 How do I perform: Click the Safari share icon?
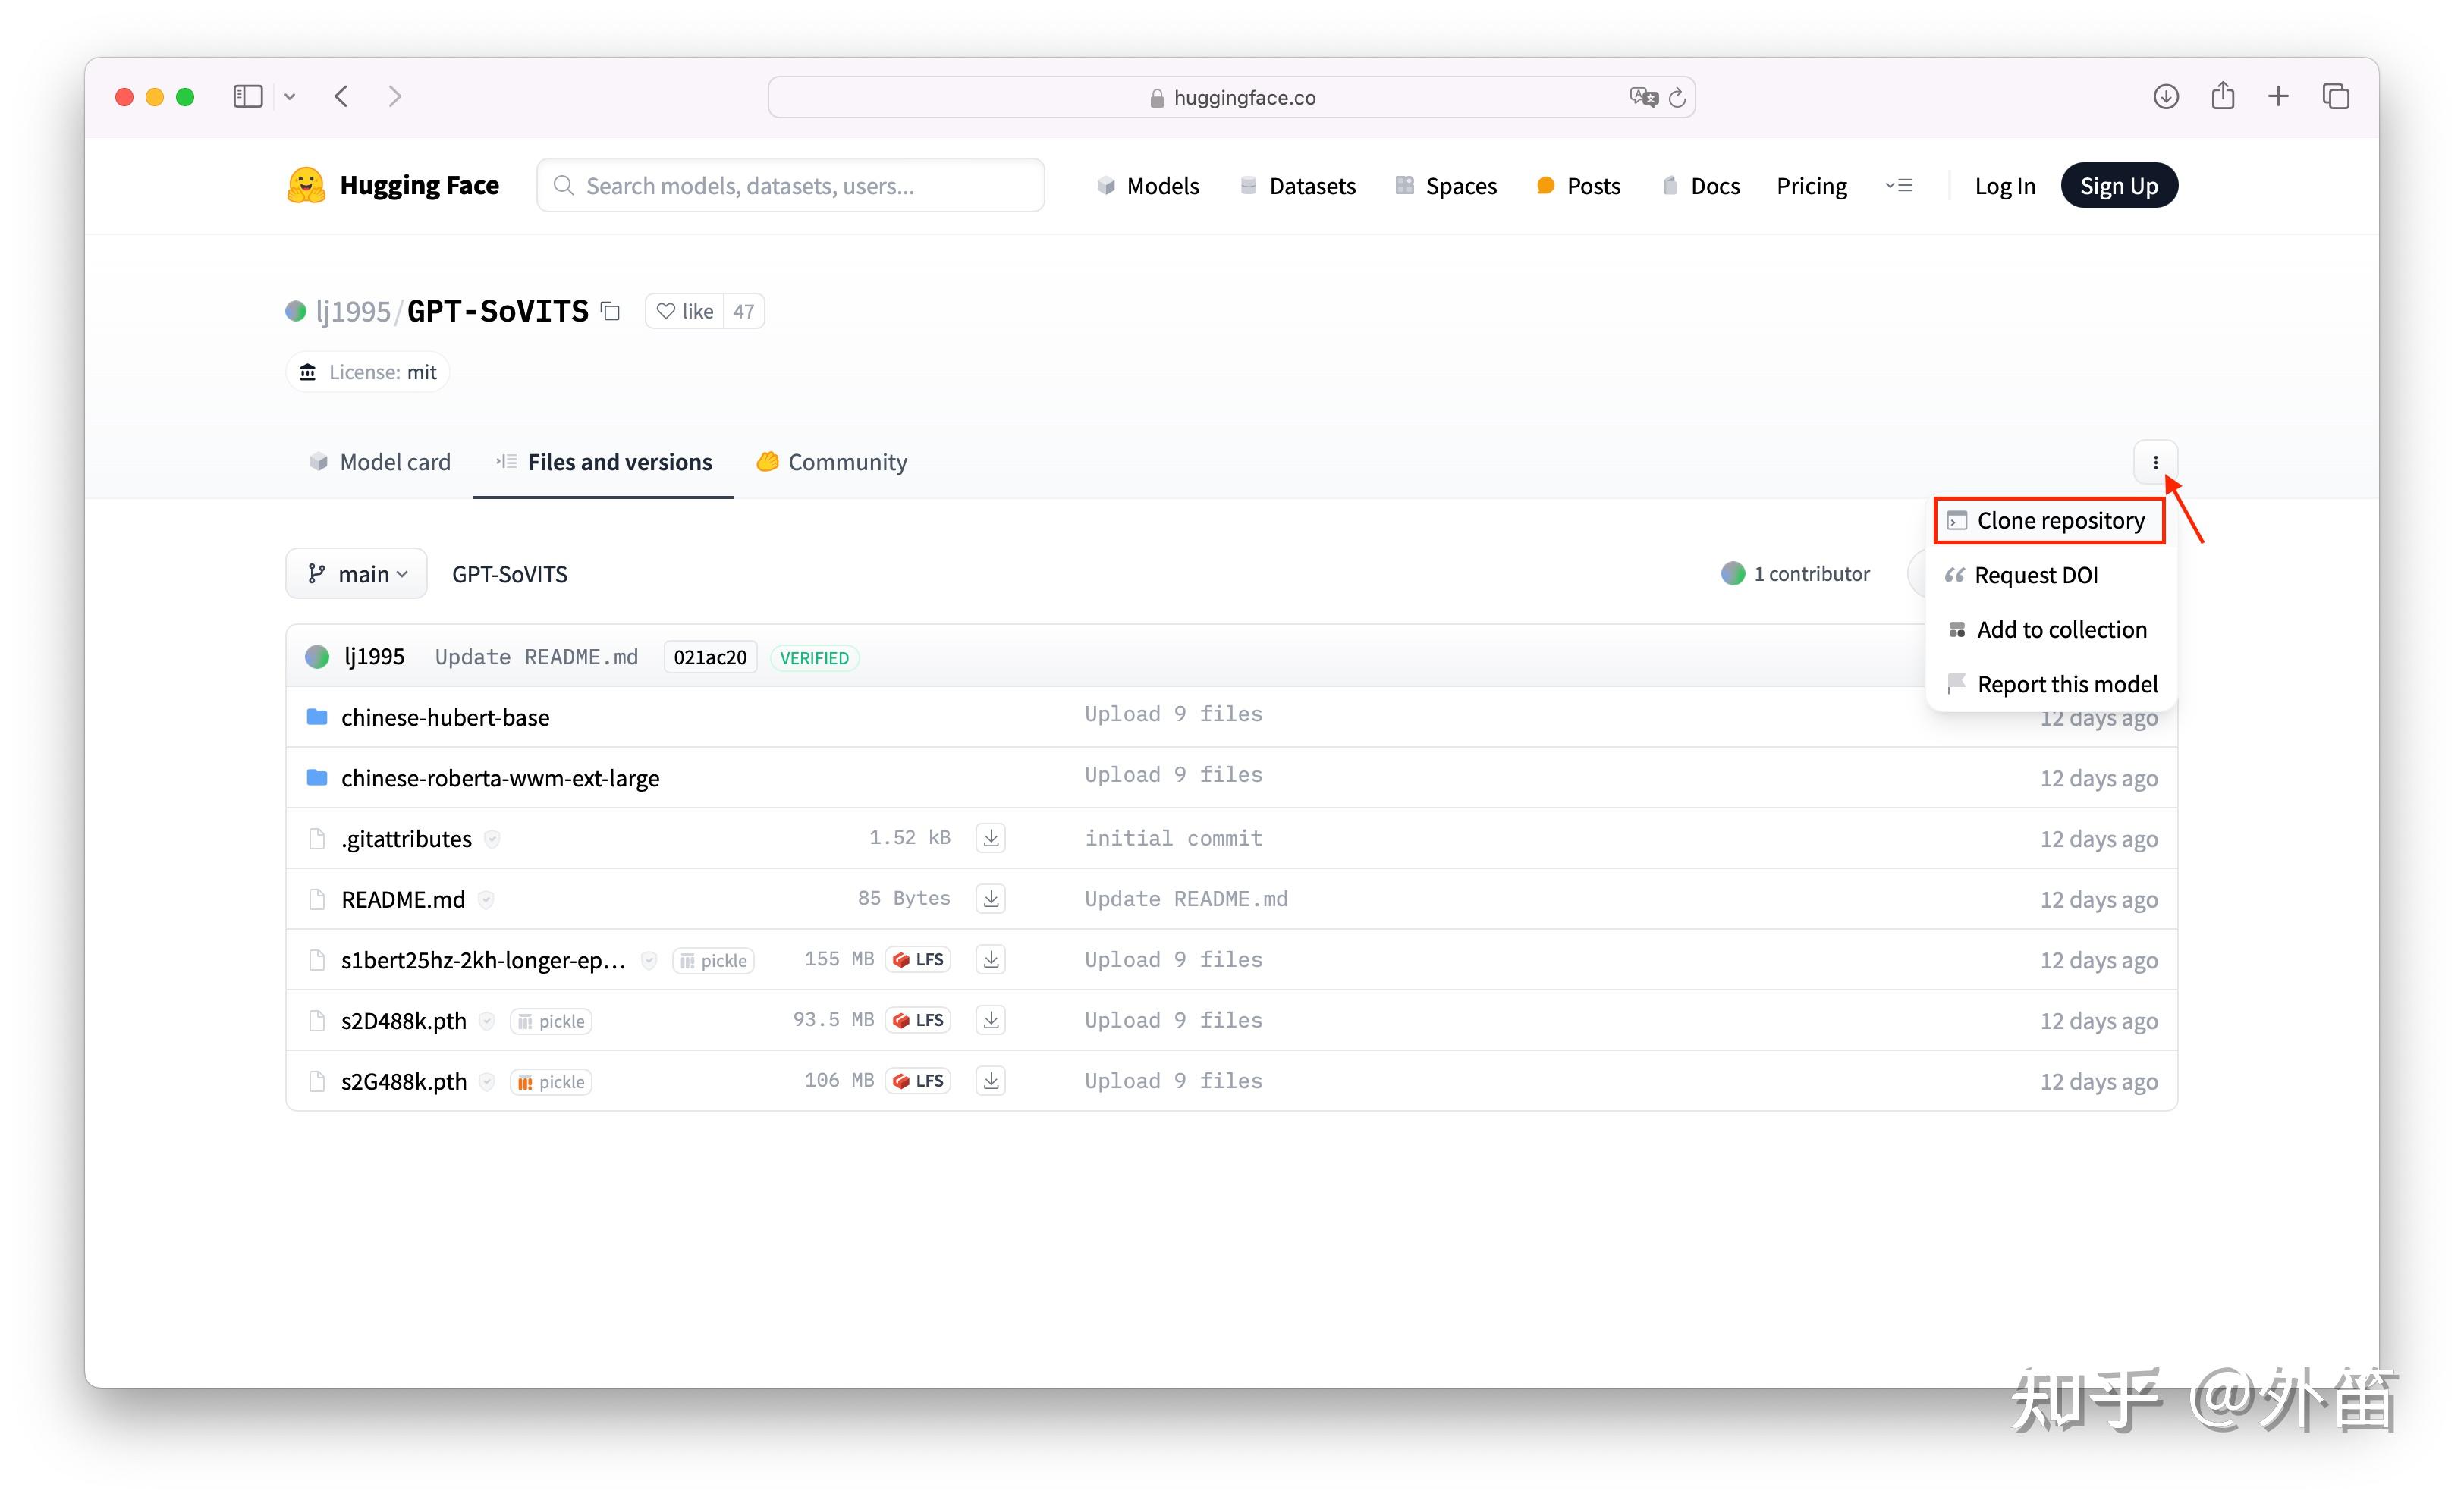tap(2222, 97)
